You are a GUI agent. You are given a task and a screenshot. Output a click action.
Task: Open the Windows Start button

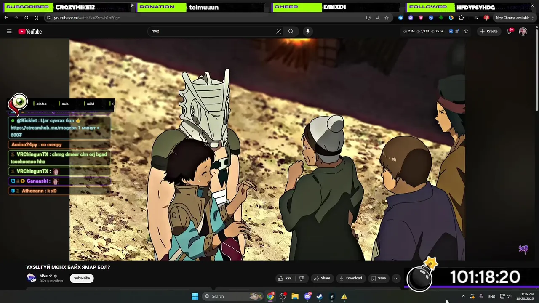coord(195,296)
